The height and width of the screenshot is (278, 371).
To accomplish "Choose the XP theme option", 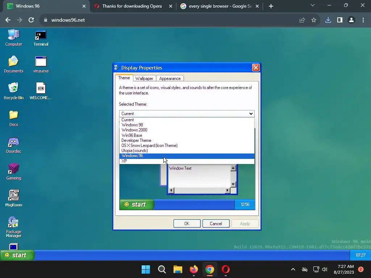I will coord(187,161).
